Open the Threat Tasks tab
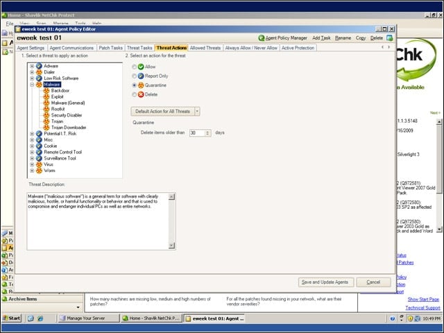The height and width of the screenshot is (333, 444). pos(139,48)
